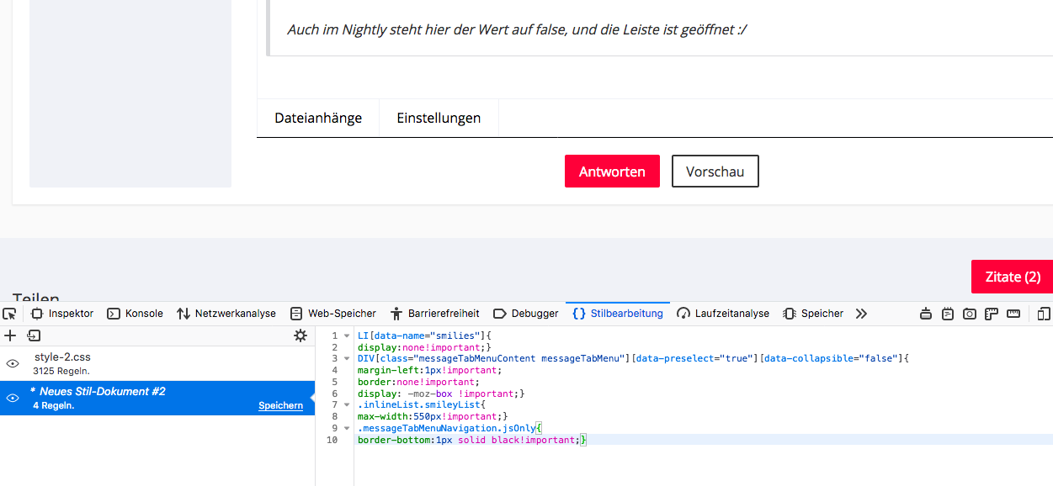Toggle visibility of style-2.css

point(13,363)
